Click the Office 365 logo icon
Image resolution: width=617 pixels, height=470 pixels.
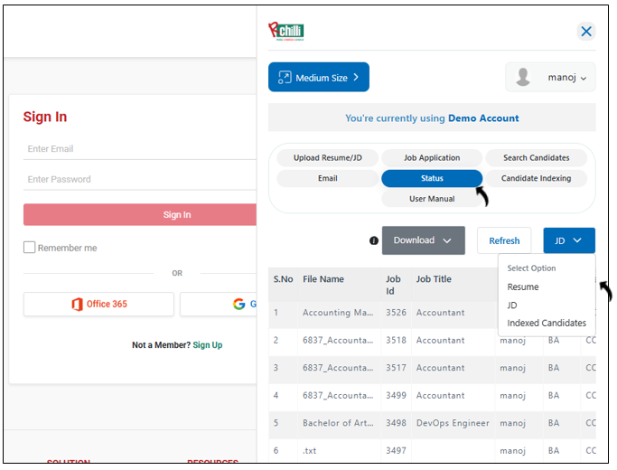(x=77, y=305)
